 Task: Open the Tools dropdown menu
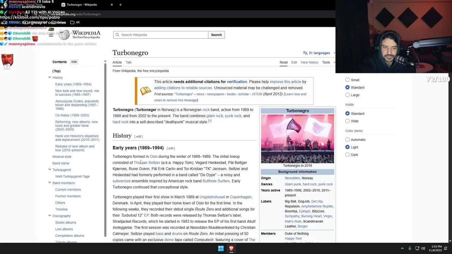coord(328,62)
